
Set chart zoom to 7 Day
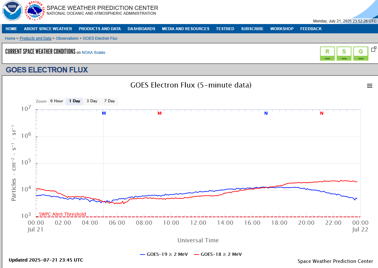[x=110, y=101]
